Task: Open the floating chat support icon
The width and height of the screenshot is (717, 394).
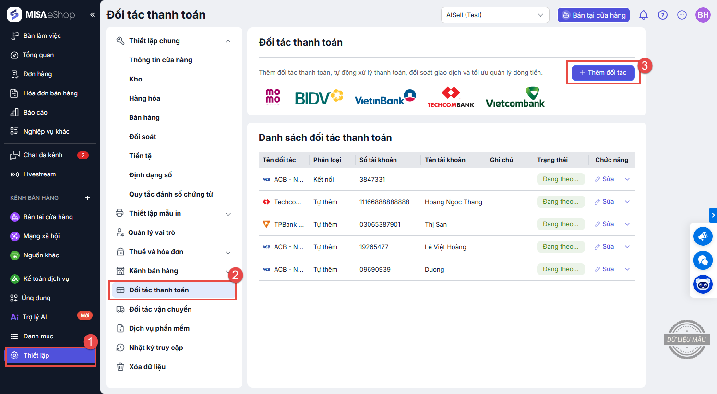Action: click(703, 260)
